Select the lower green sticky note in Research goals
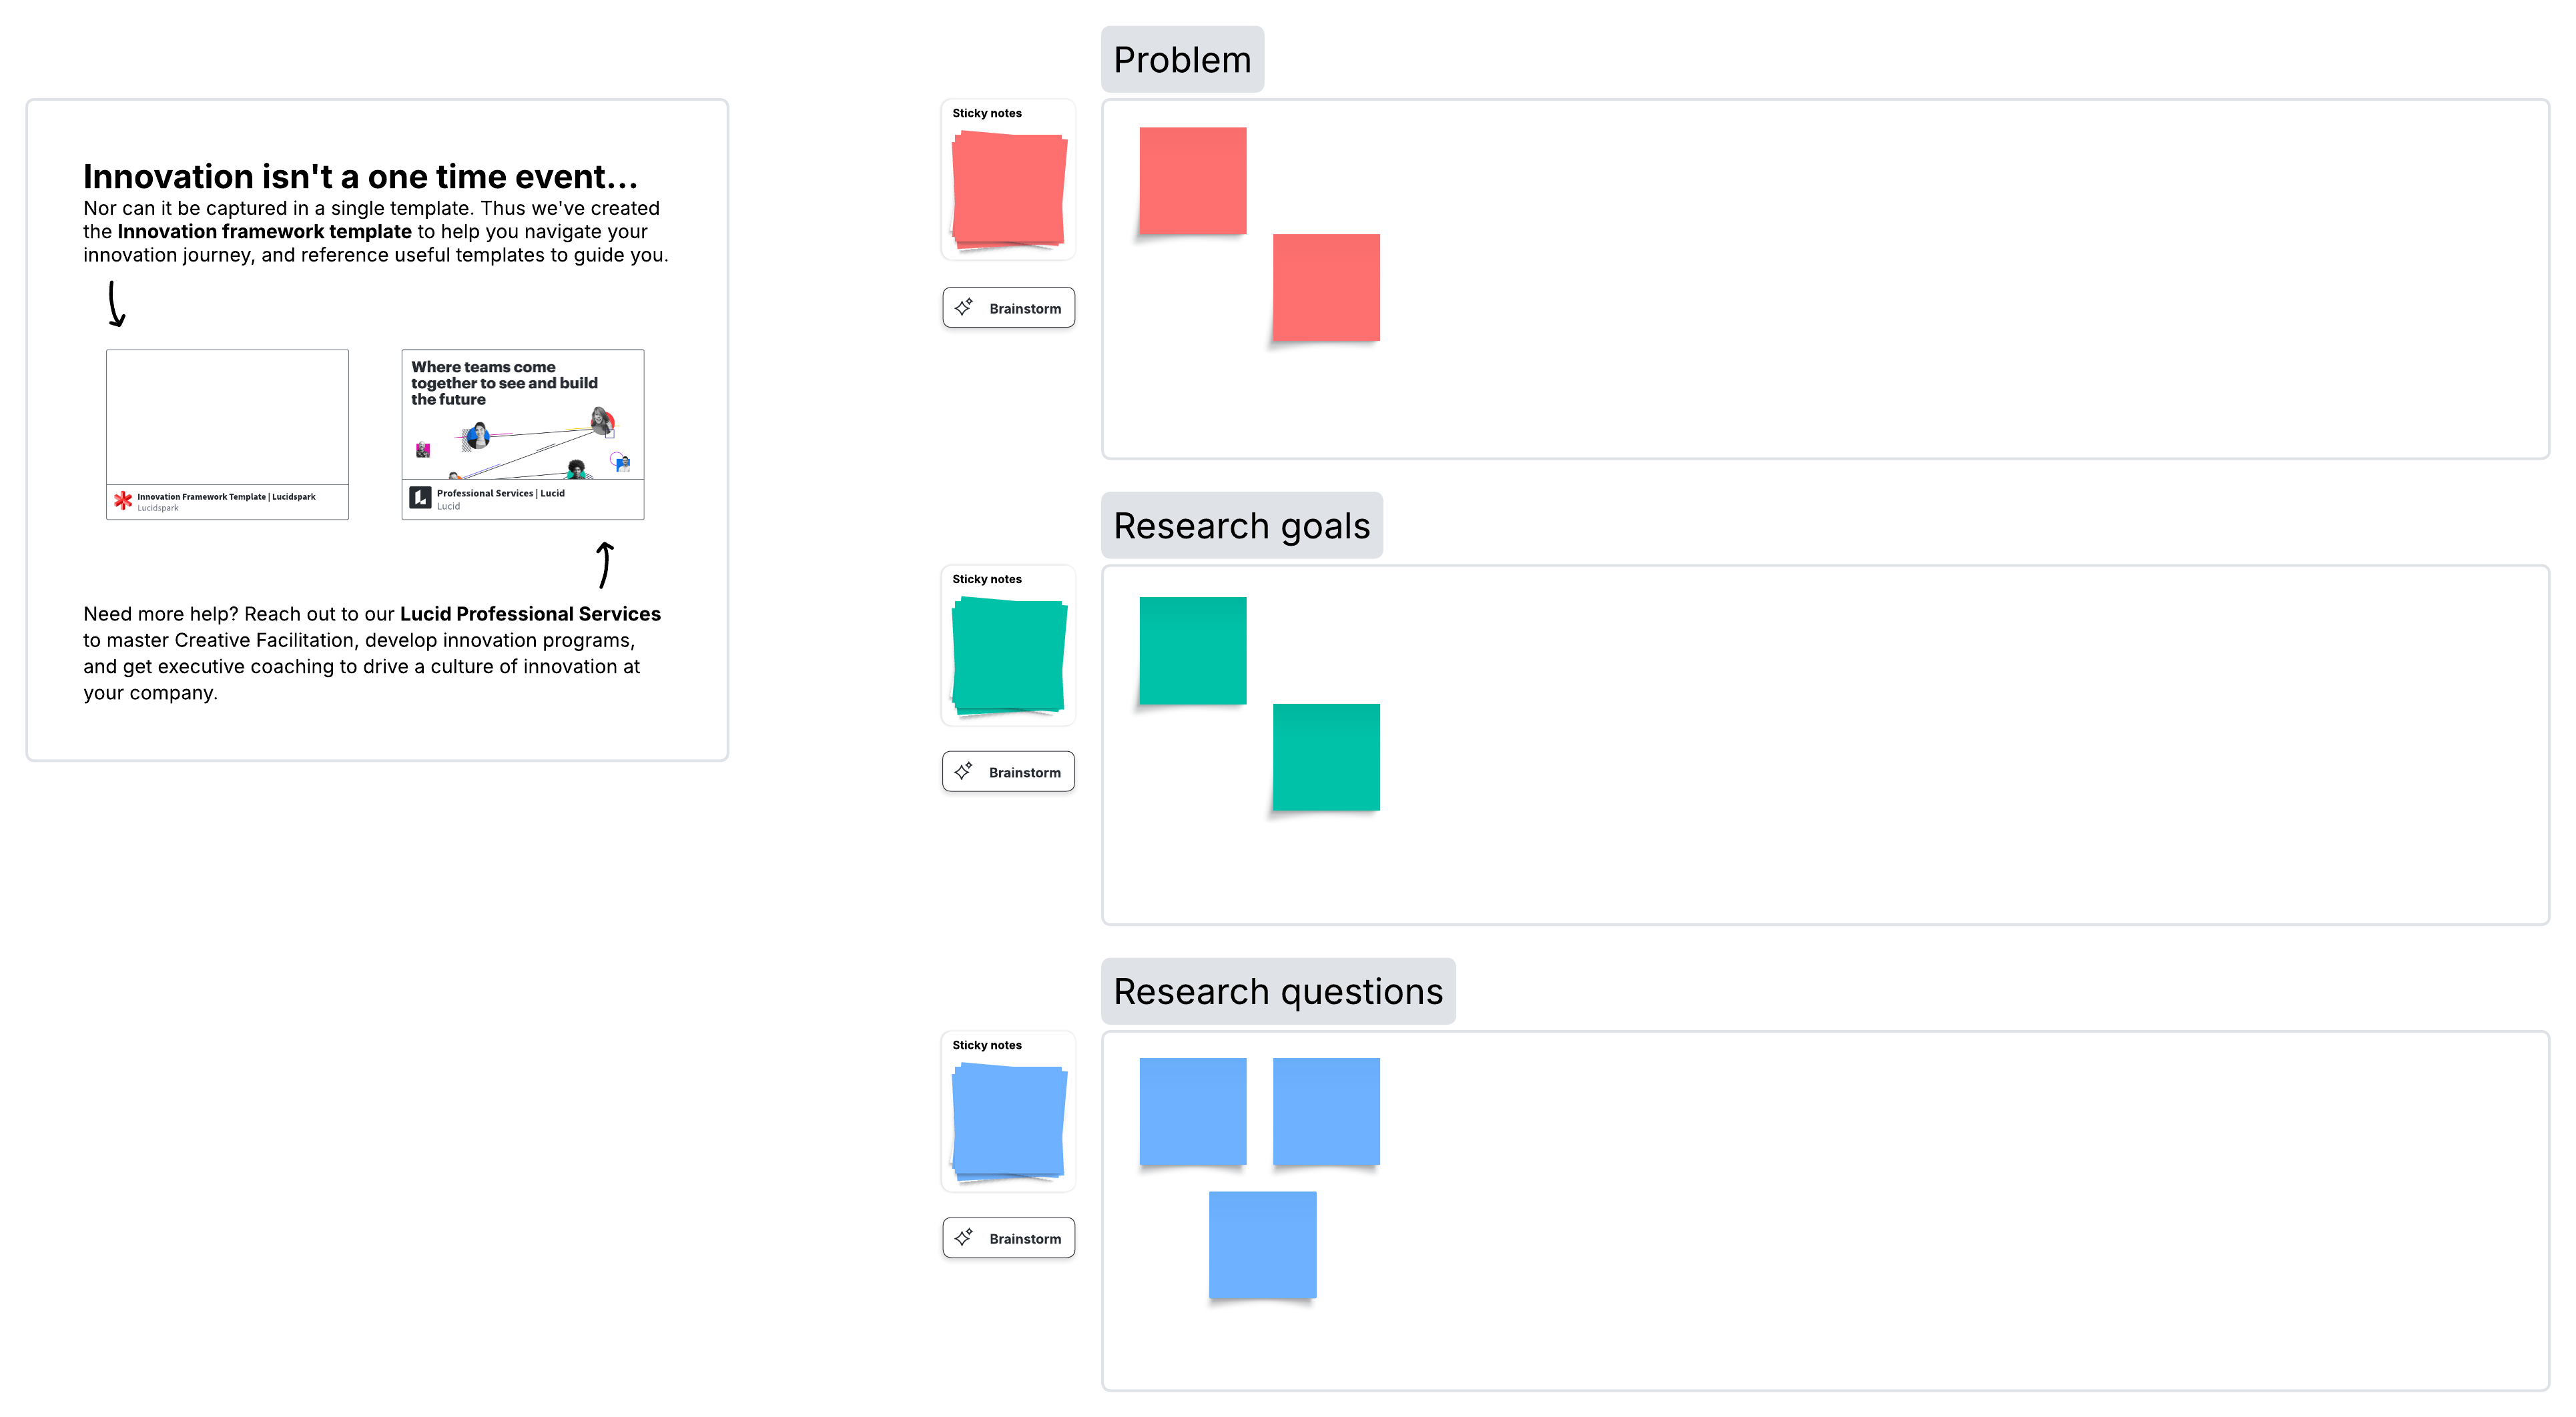2576x1417 pixels. [1325, 757]
